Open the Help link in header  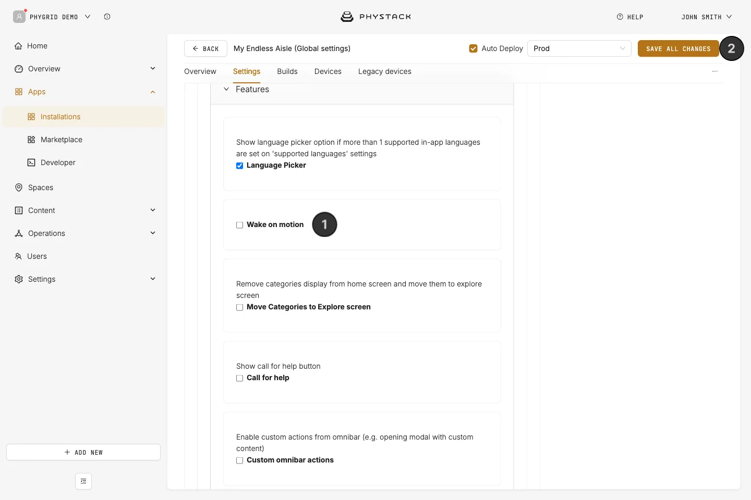pos(630,17)
